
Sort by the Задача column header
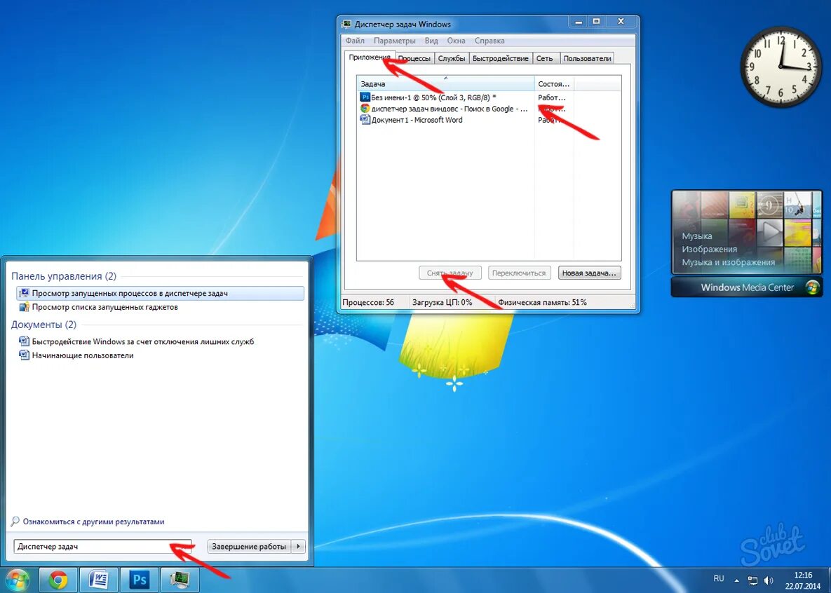pos(446,83)
